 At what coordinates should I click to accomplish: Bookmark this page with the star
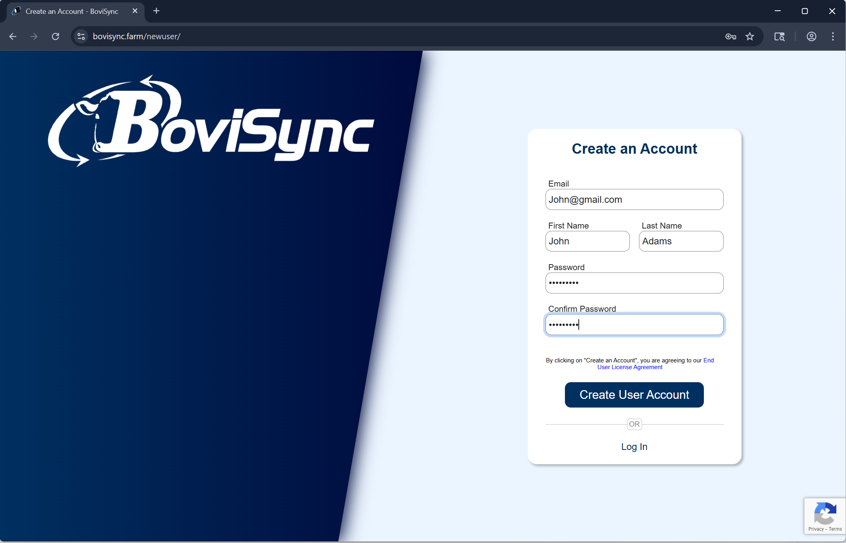750,36
